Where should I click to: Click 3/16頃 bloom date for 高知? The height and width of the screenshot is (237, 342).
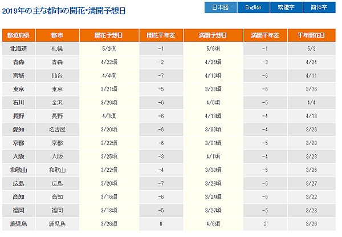109,197
